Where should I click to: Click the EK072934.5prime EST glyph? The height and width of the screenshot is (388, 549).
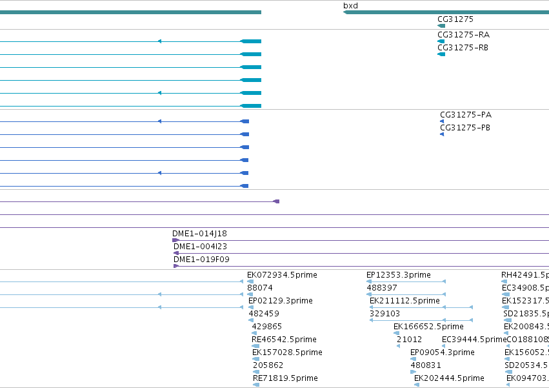pos(250,281)
